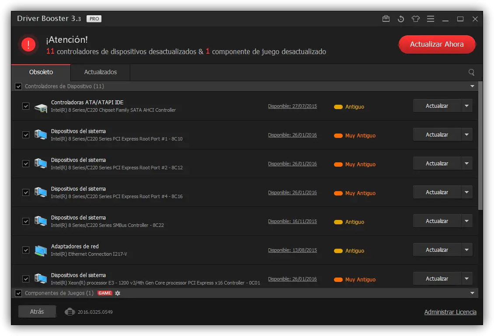Open Actualizar dropdown for Ethernet Connection I217-V

click(466, 250)
